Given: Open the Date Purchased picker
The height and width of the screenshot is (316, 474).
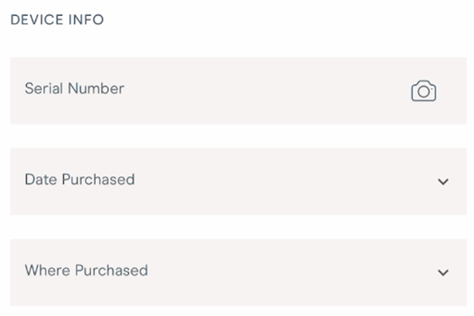Looking at the screenshot, I should coord(238,181).
